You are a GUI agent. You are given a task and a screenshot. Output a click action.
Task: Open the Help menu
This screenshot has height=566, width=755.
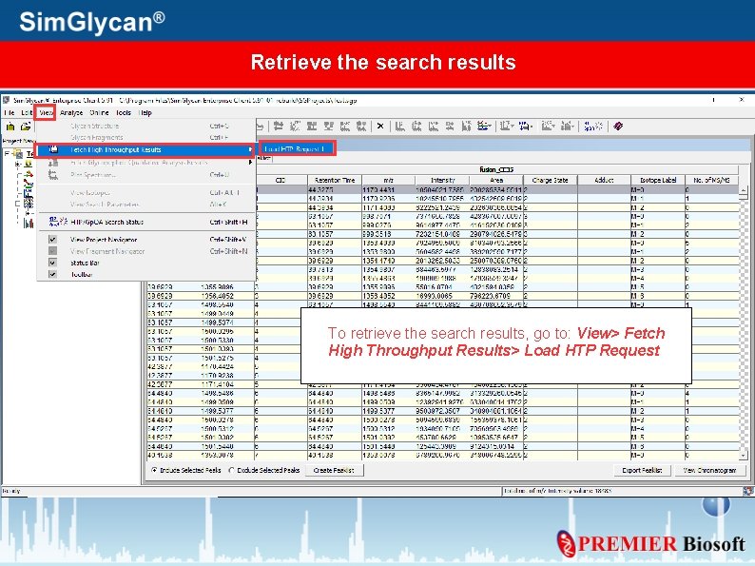tap(145, 112)
